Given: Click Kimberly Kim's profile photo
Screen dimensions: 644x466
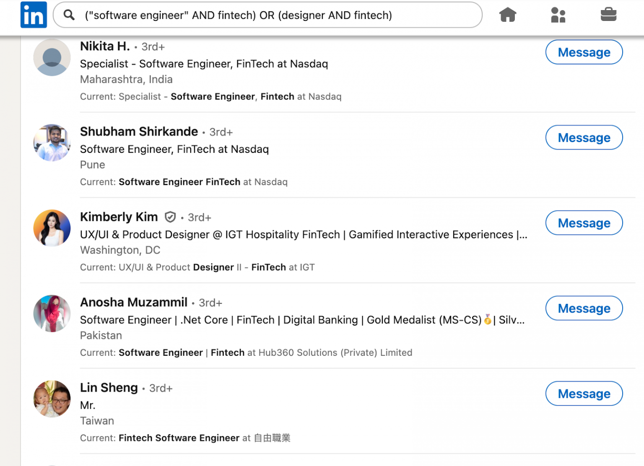Looking at the screenshot, I should [52, 228].
